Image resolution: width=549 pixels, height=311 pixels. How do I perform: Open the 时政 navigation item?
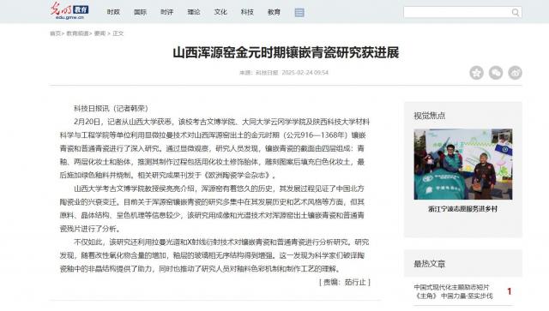(x=113, y=12)
